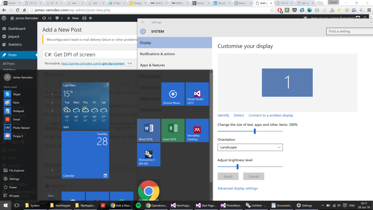
Task: Show hidden system tray icons
Action: (322, 205)
